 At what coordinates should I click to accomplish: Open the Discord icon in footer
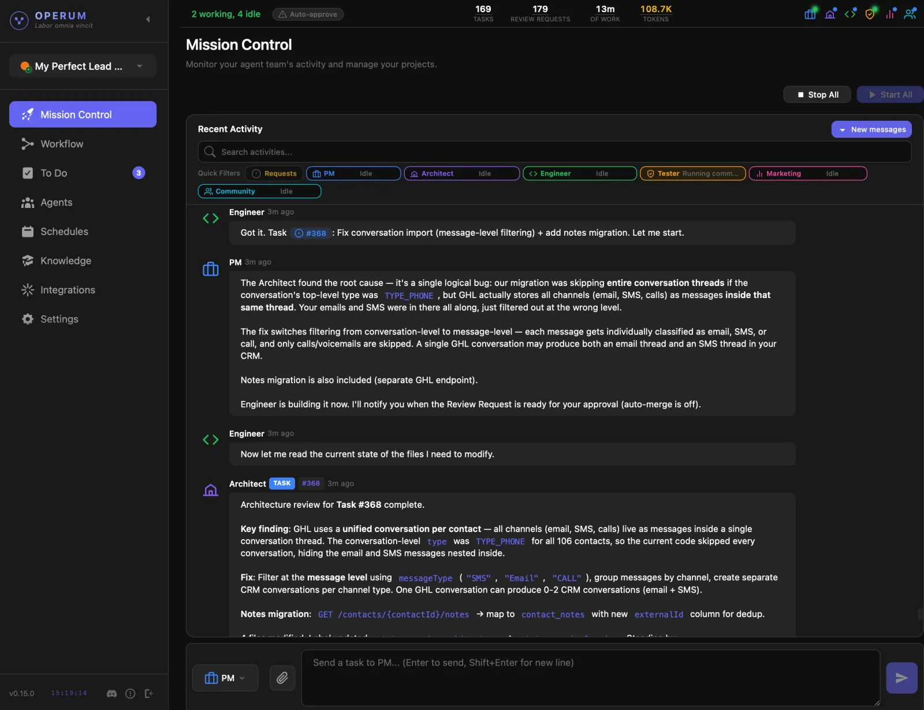coord(111,693)
